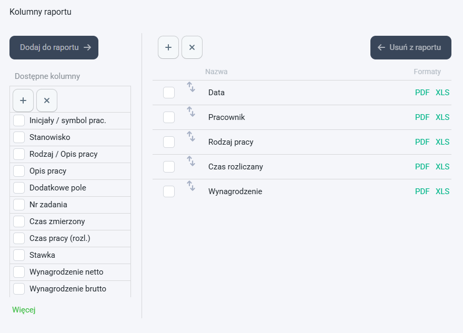Click Dodaj do raportu button
463x333 pixels.
click(54, 47)
